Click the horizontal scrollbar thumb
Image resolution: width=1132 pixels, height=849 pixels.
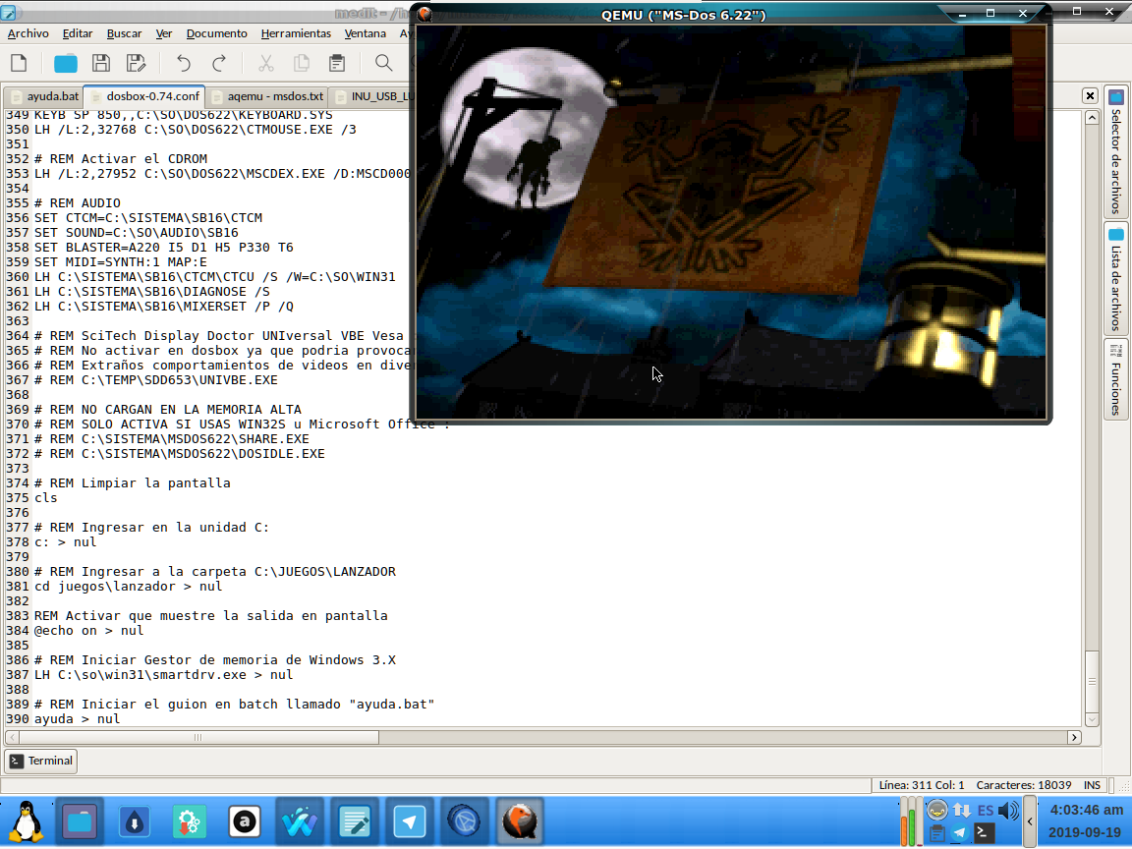point(198,737)
